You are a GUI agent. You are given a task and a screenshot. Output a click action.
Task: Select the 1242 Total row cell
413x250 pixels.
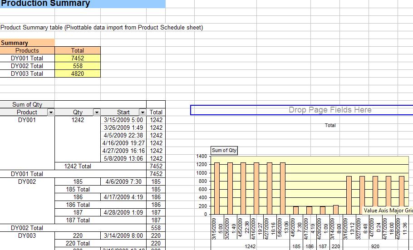100,166
